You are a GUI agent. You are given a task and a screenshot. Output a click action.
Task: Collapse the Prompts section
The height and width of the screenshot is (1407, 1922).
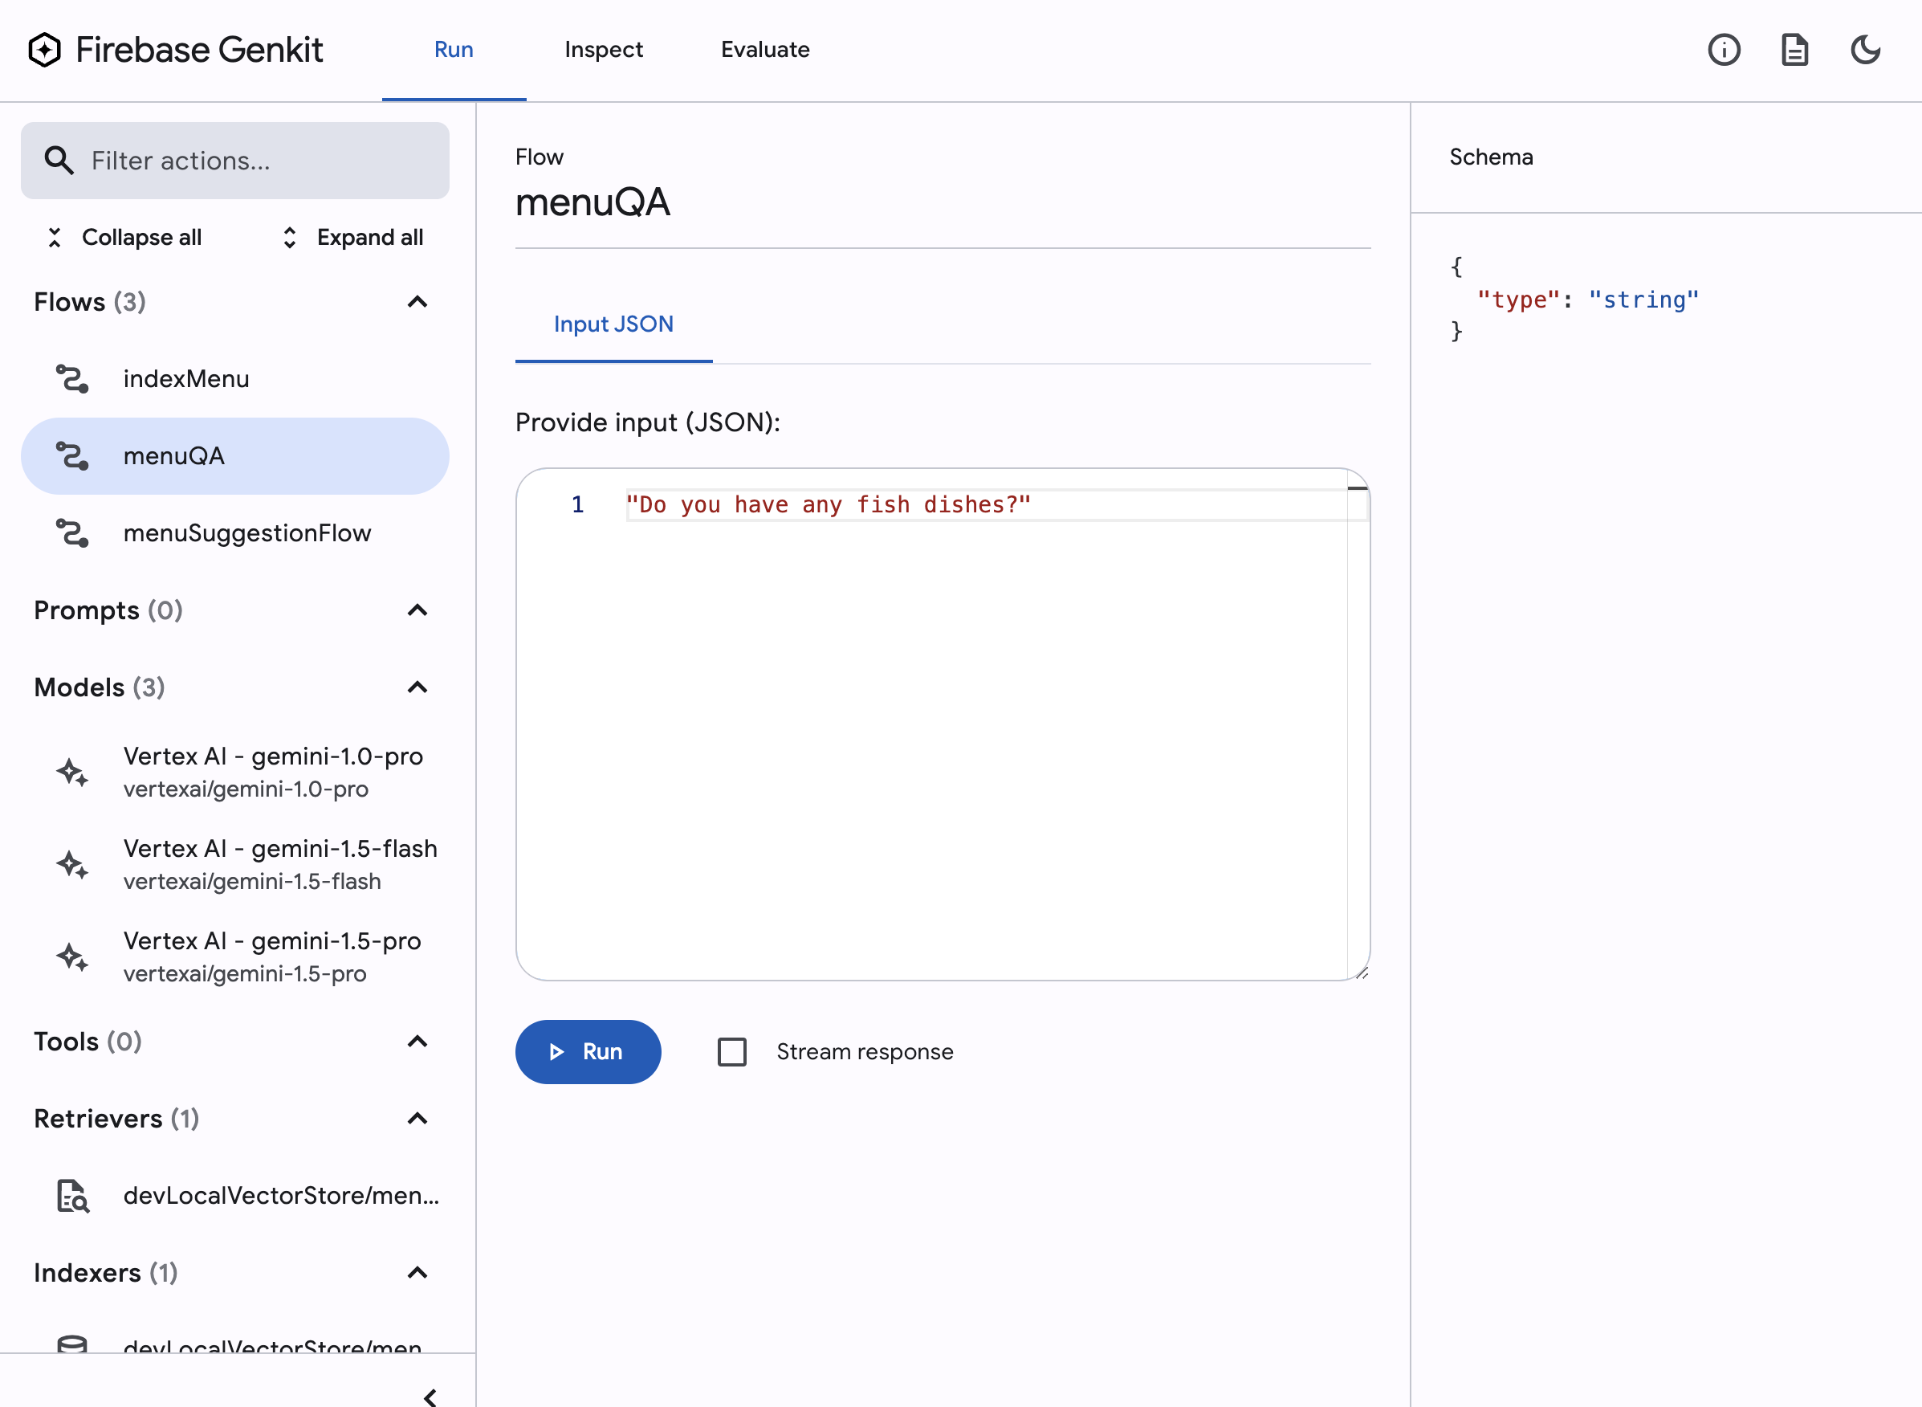click(417, 610)
